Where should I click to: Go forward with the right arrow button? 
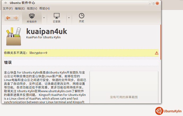(x=16, y=18)
